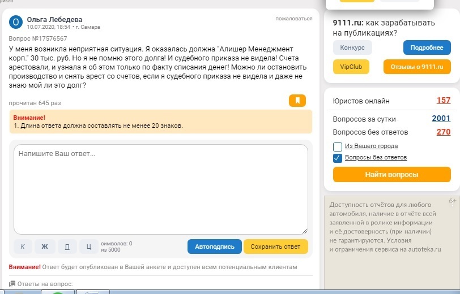Image resolution: width=460 pixels, height=294 pixels.
Task: Click the 'Сохранить ответ' button
Action: pyautogui.click(x=275, y=247)
